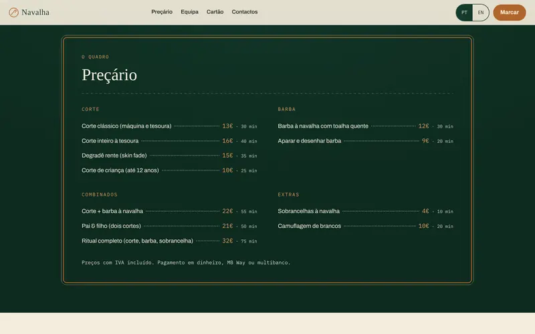Screen dimensions: 535x334
Task: Select Corte de criança (até 12 anos)
Action: tap(120, 170)
